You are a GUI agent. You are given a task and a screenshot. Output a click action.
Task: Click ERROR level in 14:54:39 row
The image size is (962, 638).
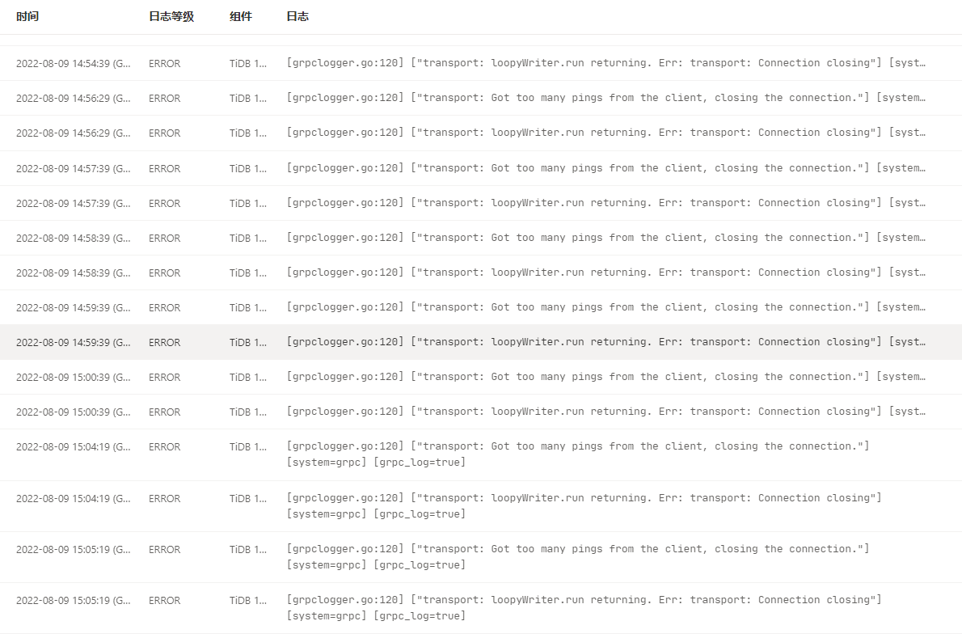click(x=165, y=63)
